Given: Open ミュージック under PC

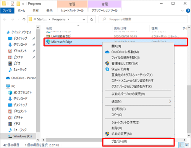Looking at the screenshot, I should pyautogui.click(x=18, y=130).
